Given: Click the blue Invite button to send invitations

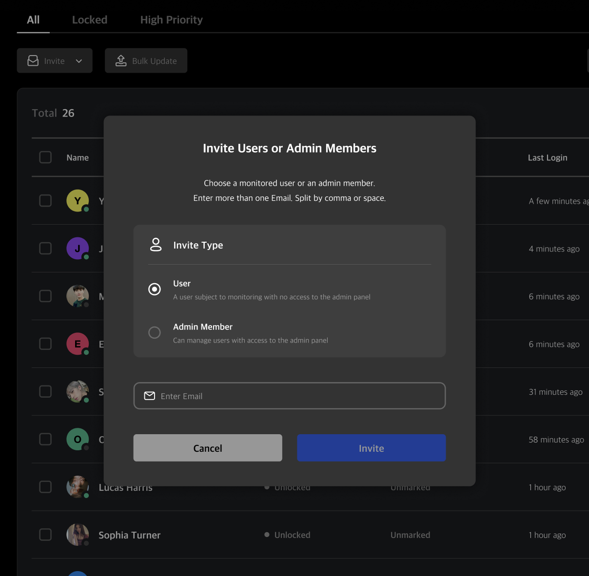Looking at the screenshot, I should (x=371, y=448).
